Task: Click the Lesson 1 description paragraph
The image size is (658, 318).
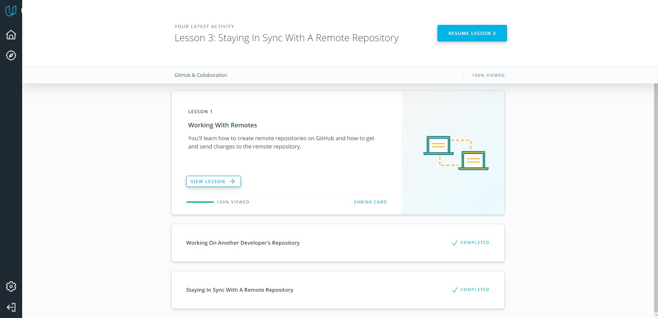Action: (281, 142)
